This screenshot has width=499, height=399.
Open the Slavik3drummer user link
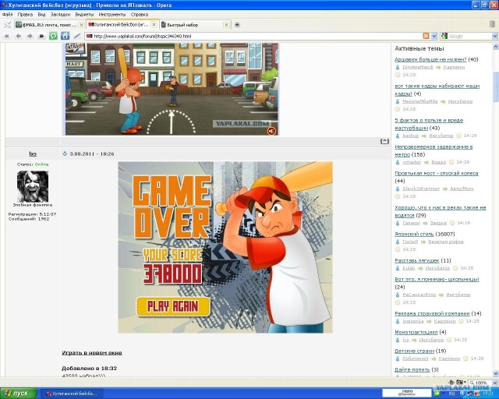421,189
